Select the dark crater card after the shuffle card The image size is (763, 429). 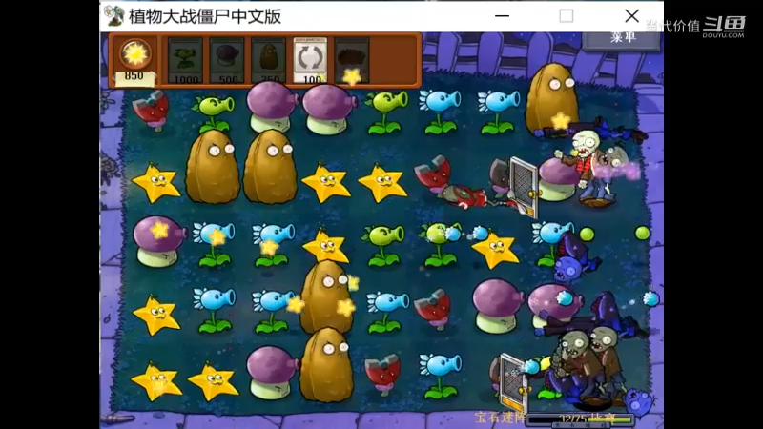(352, 60)
